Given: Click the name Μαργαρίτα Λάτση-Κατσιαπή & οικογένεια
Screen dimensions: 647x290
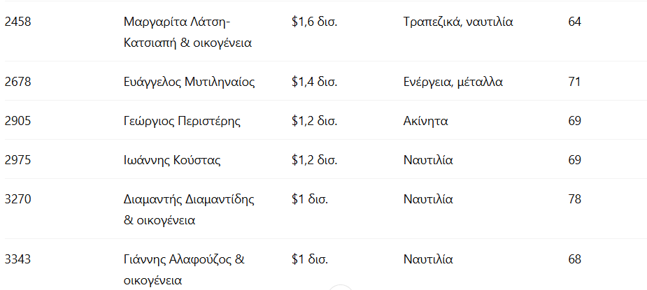Looking at the screenshot, I should 187,32.
